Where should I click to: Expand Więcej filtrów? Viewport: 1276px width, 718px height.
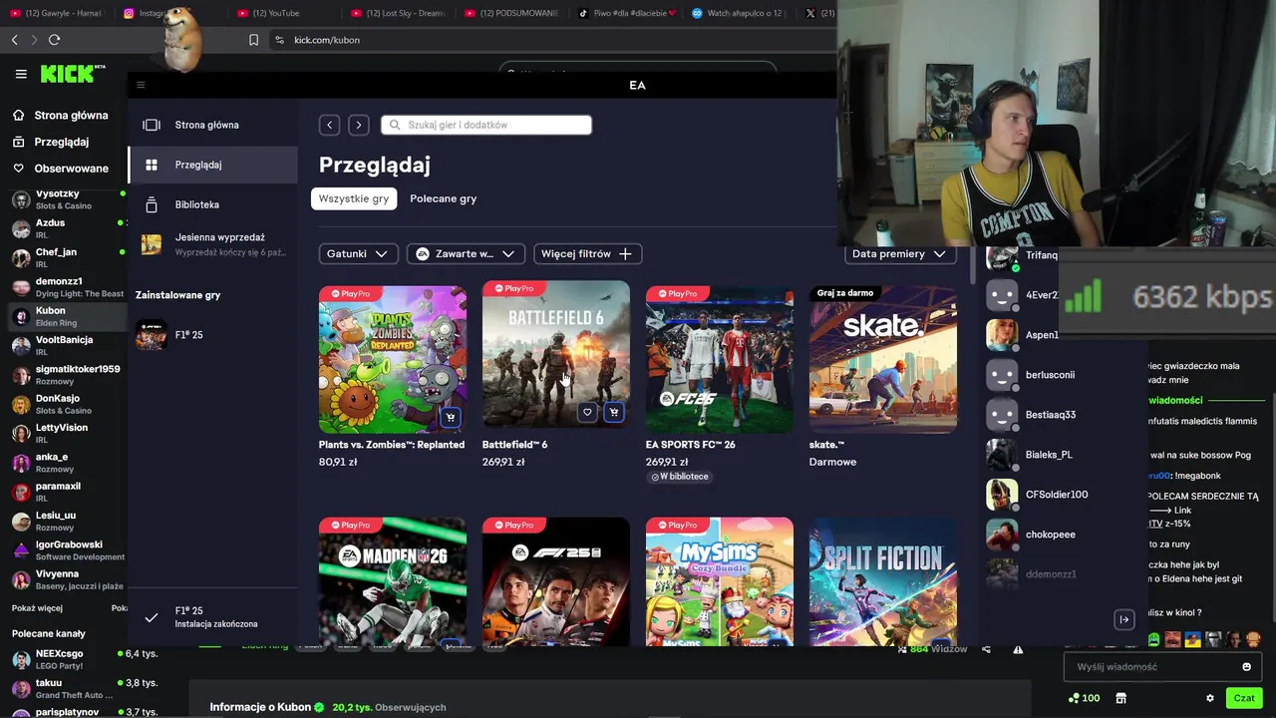click(587, 253)
